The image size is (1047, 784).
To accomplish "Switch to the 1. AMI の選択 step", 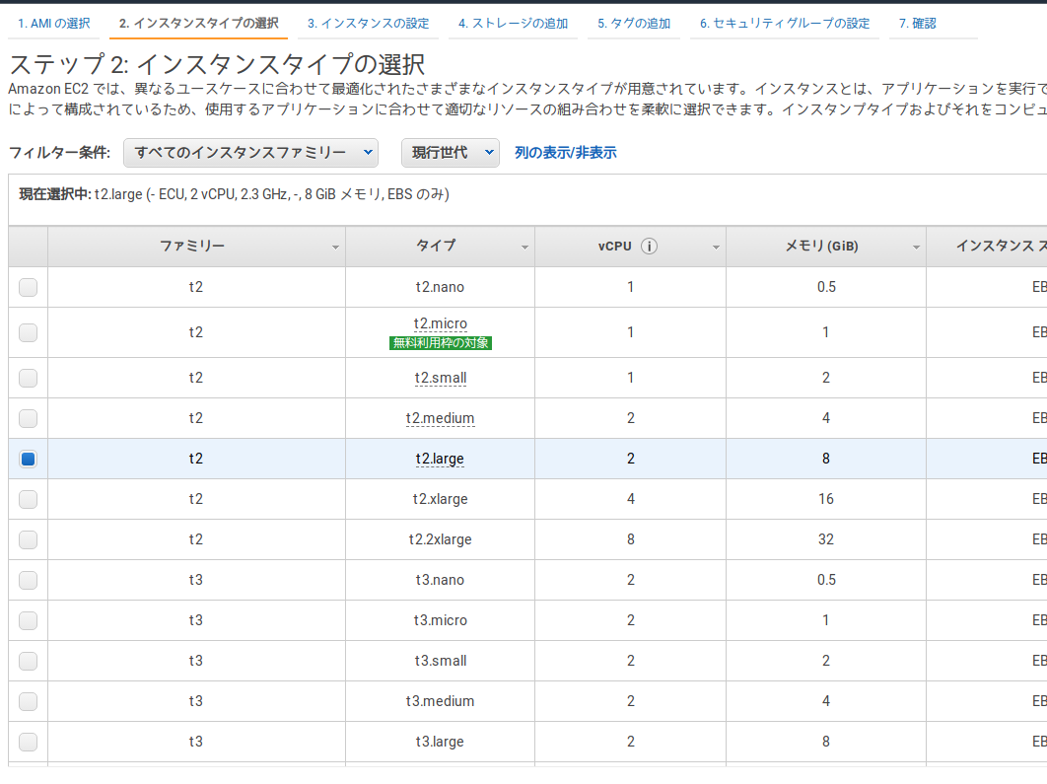I will [x=53, y=20].
